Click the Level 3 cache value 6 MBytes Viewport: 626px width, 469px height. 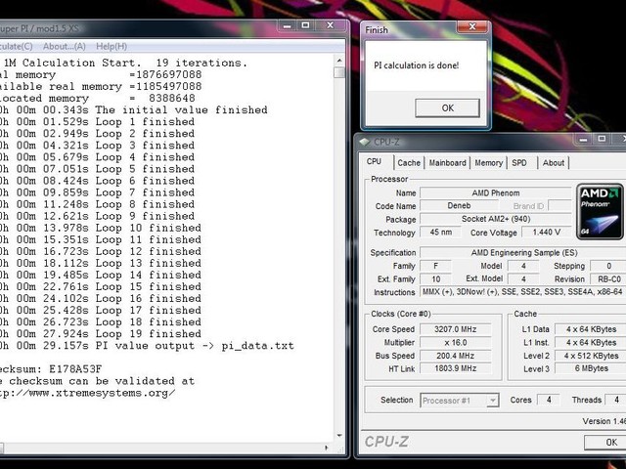pyautogui.click(x=591, y=369)
